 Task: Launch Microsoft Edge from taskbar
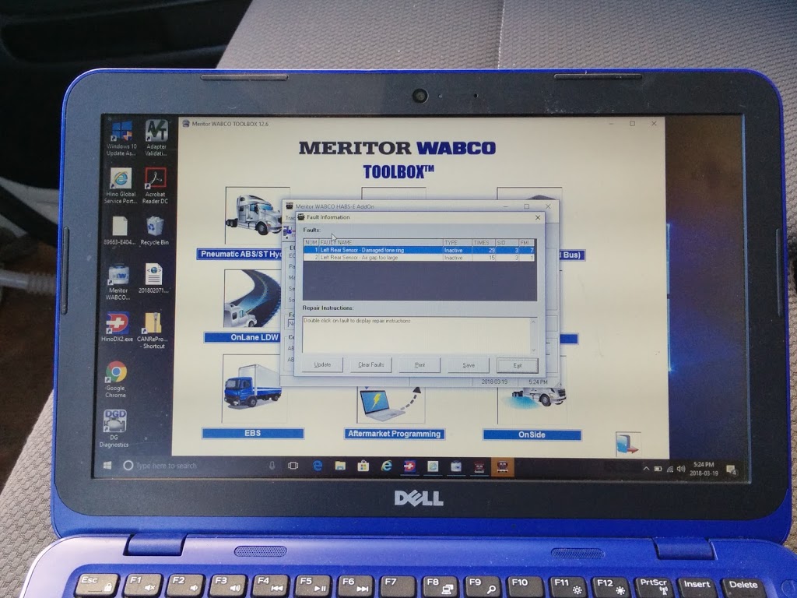point(318,466)
